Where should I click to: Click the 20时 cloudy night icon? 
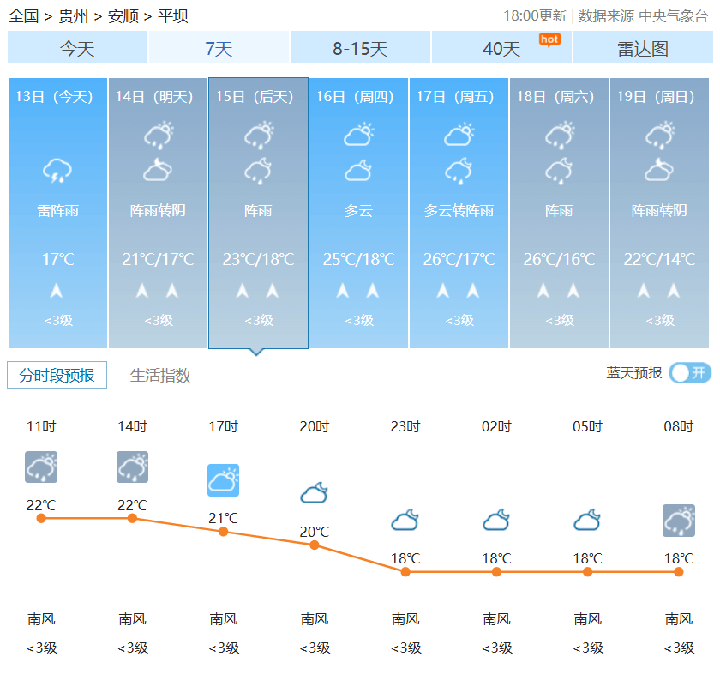point(314,493)
